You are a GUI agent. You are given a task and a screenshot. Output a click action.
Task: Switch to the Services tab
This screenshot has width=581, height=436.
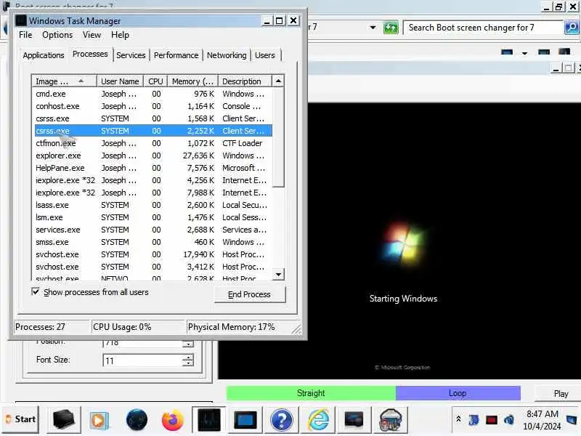[x=131, y=55]
